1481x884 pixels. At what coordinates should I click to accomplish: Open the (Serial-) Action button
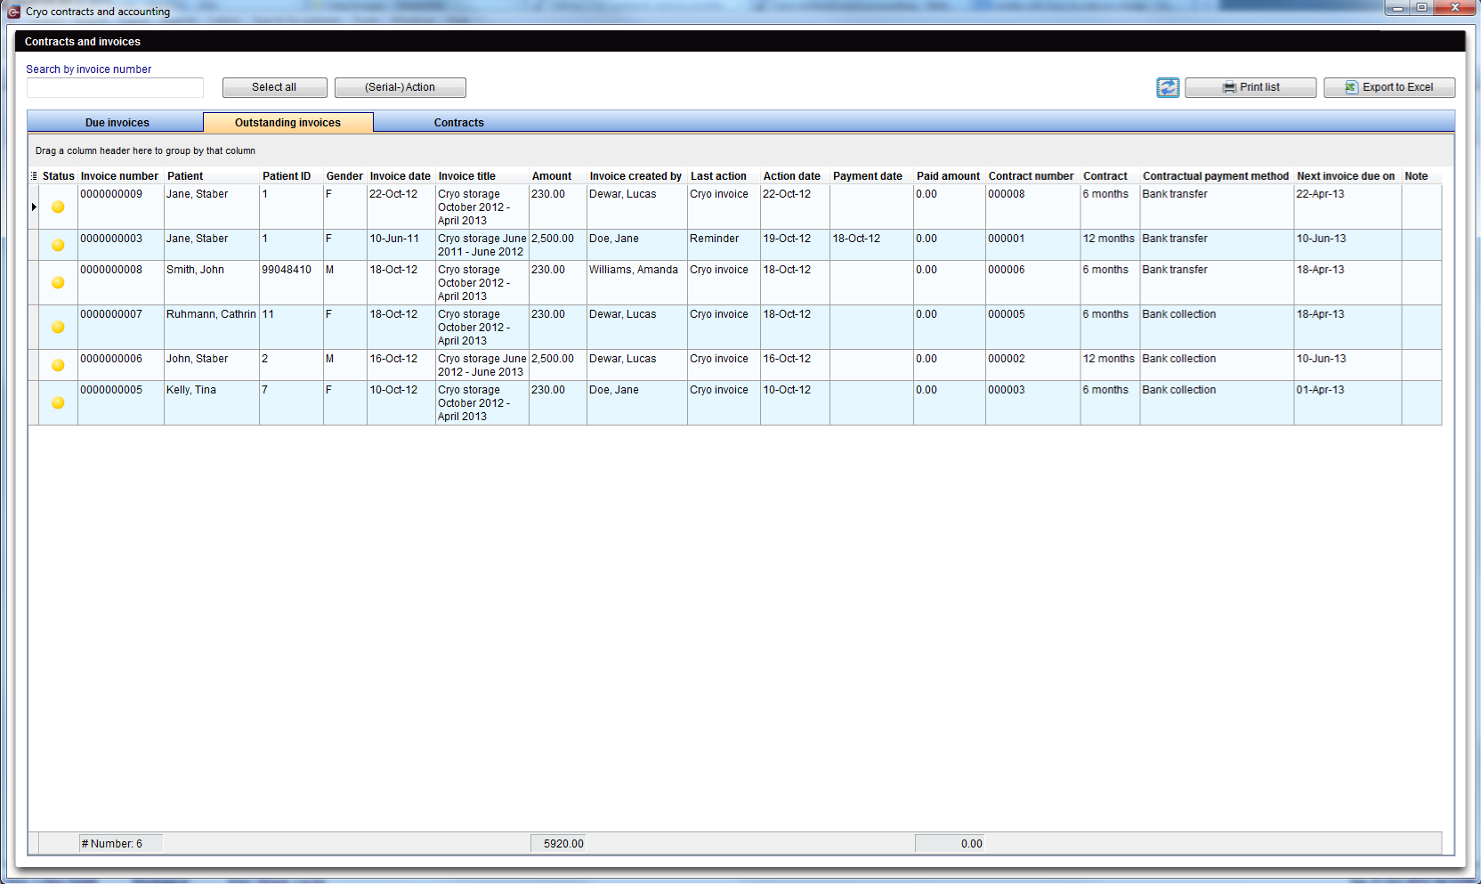400,87
